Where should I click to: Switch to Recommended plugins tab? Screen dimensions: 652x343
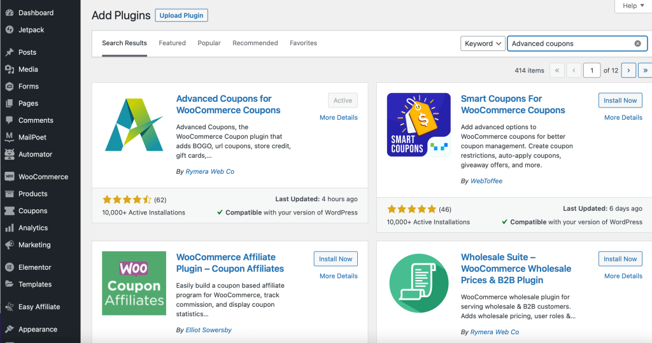[x=255, y=43]
